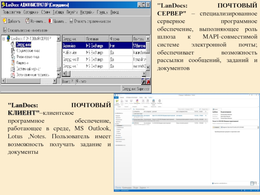Screen dimensions: 260x195
Task: Click the Изменить (Edit) toolbar icon
Action: pos(27,21)
